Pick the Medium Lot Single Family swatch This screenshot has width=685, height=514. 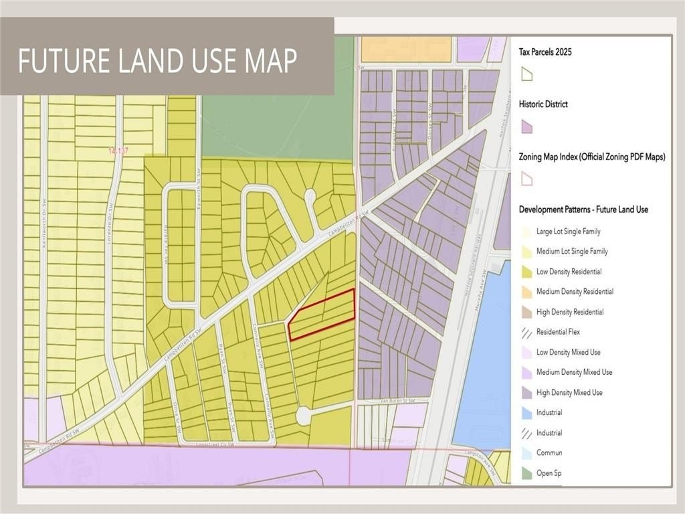click(x=527, y=252)
